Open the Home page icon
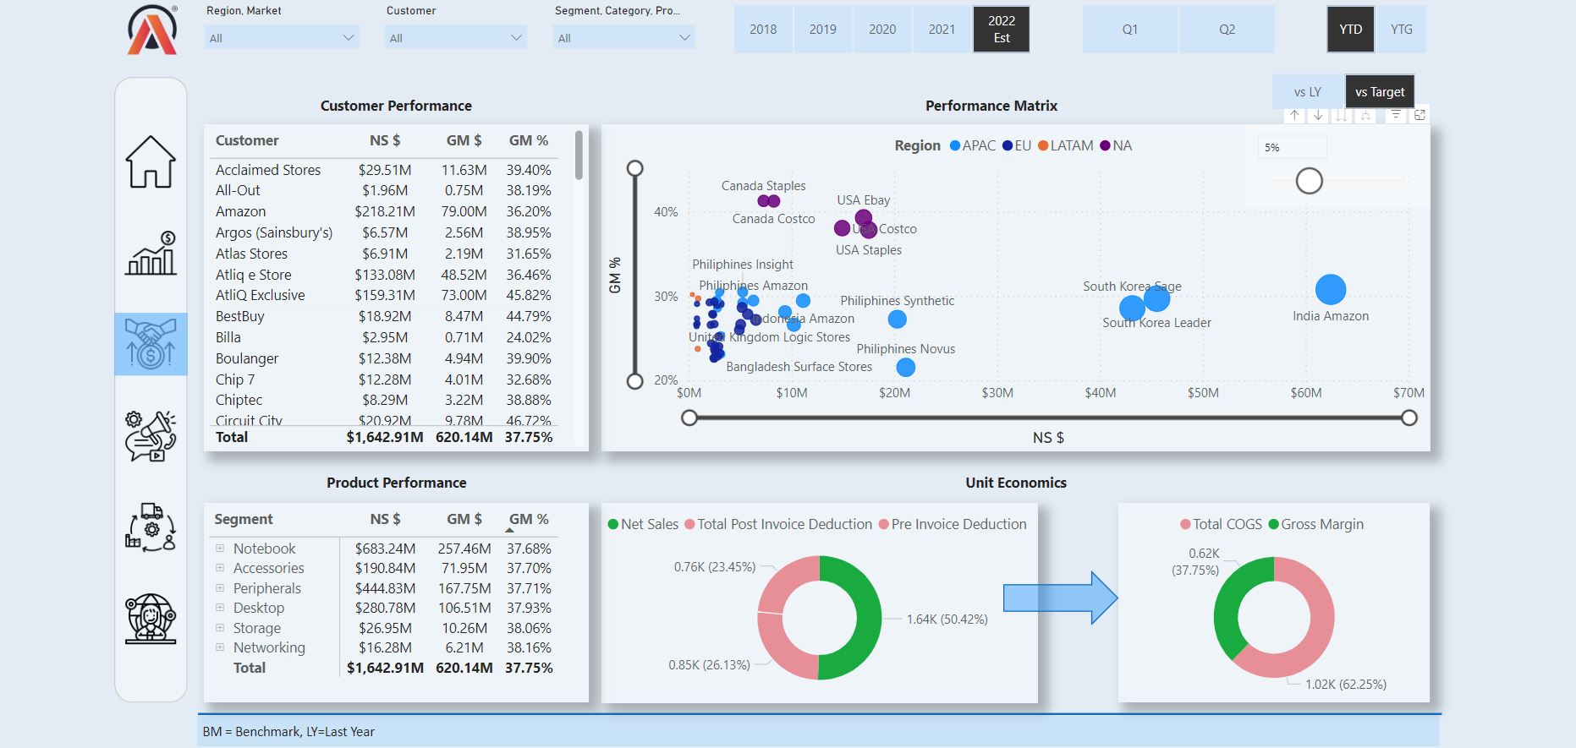1576x748 pixels. (x=151, y=161)
